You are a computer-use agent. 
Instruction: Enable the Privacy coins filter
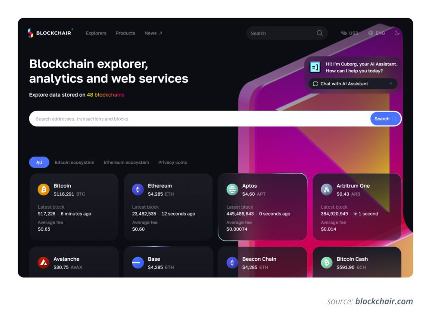click(x=172, y=162)
